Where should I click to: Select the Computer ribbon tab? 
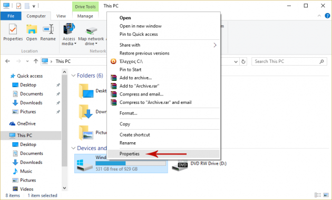36,16
